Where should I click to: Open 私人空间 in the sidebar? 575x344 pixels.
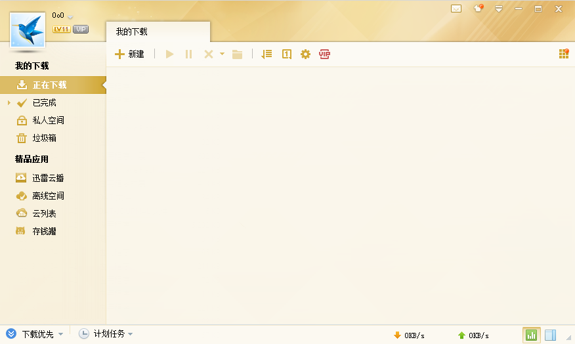point(53,120)
